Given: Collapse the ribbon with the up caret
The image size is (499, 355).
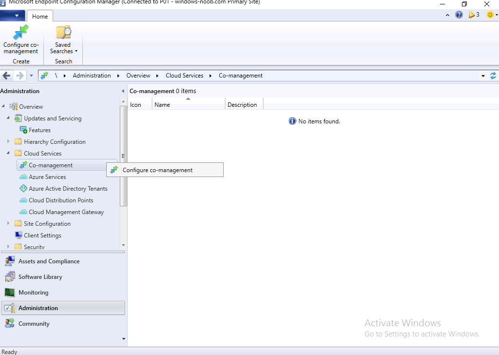Looking at the screenshot, I should [x=447, y=15].
